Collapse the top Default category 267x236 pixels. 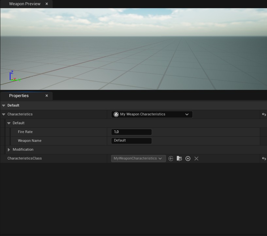click(4, 106)
